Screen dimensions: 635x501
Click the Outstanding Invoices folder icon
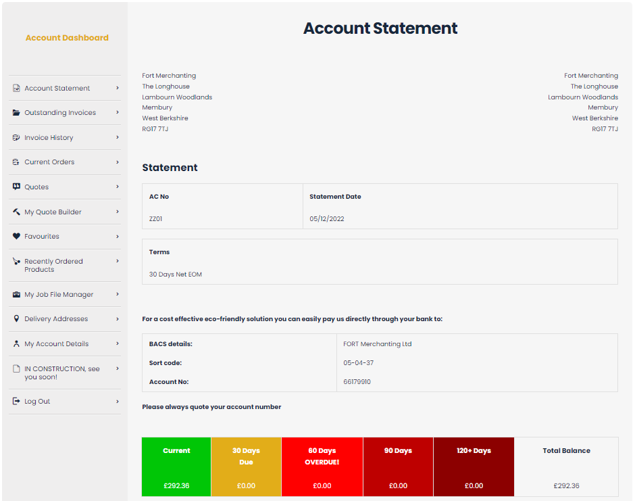16,113
